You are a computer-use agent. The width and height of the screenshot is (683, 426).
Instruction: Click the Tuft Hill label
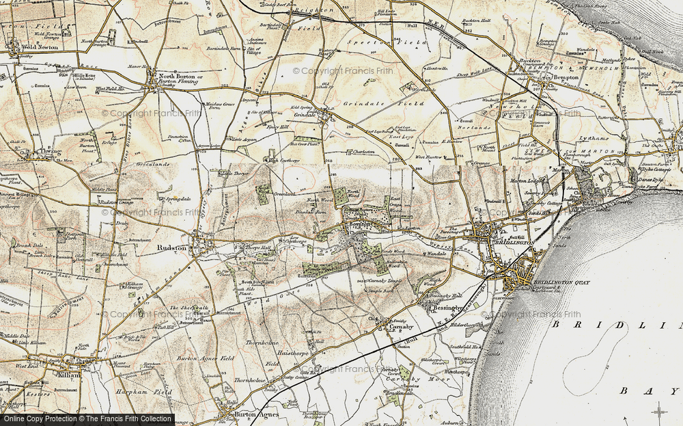pos(166,327)
